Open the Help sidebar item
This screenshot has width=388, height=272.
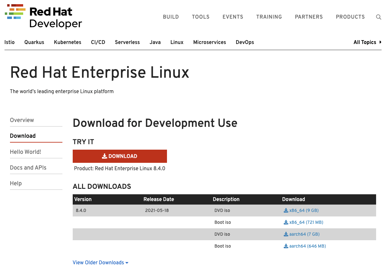click(16, 183)
